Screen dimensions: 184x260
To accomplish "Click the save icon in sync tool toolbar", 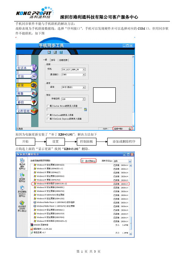I will click(49, 52).
